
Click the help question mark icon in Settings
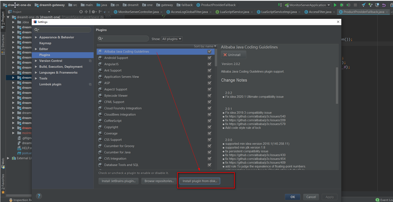point(39,196)
